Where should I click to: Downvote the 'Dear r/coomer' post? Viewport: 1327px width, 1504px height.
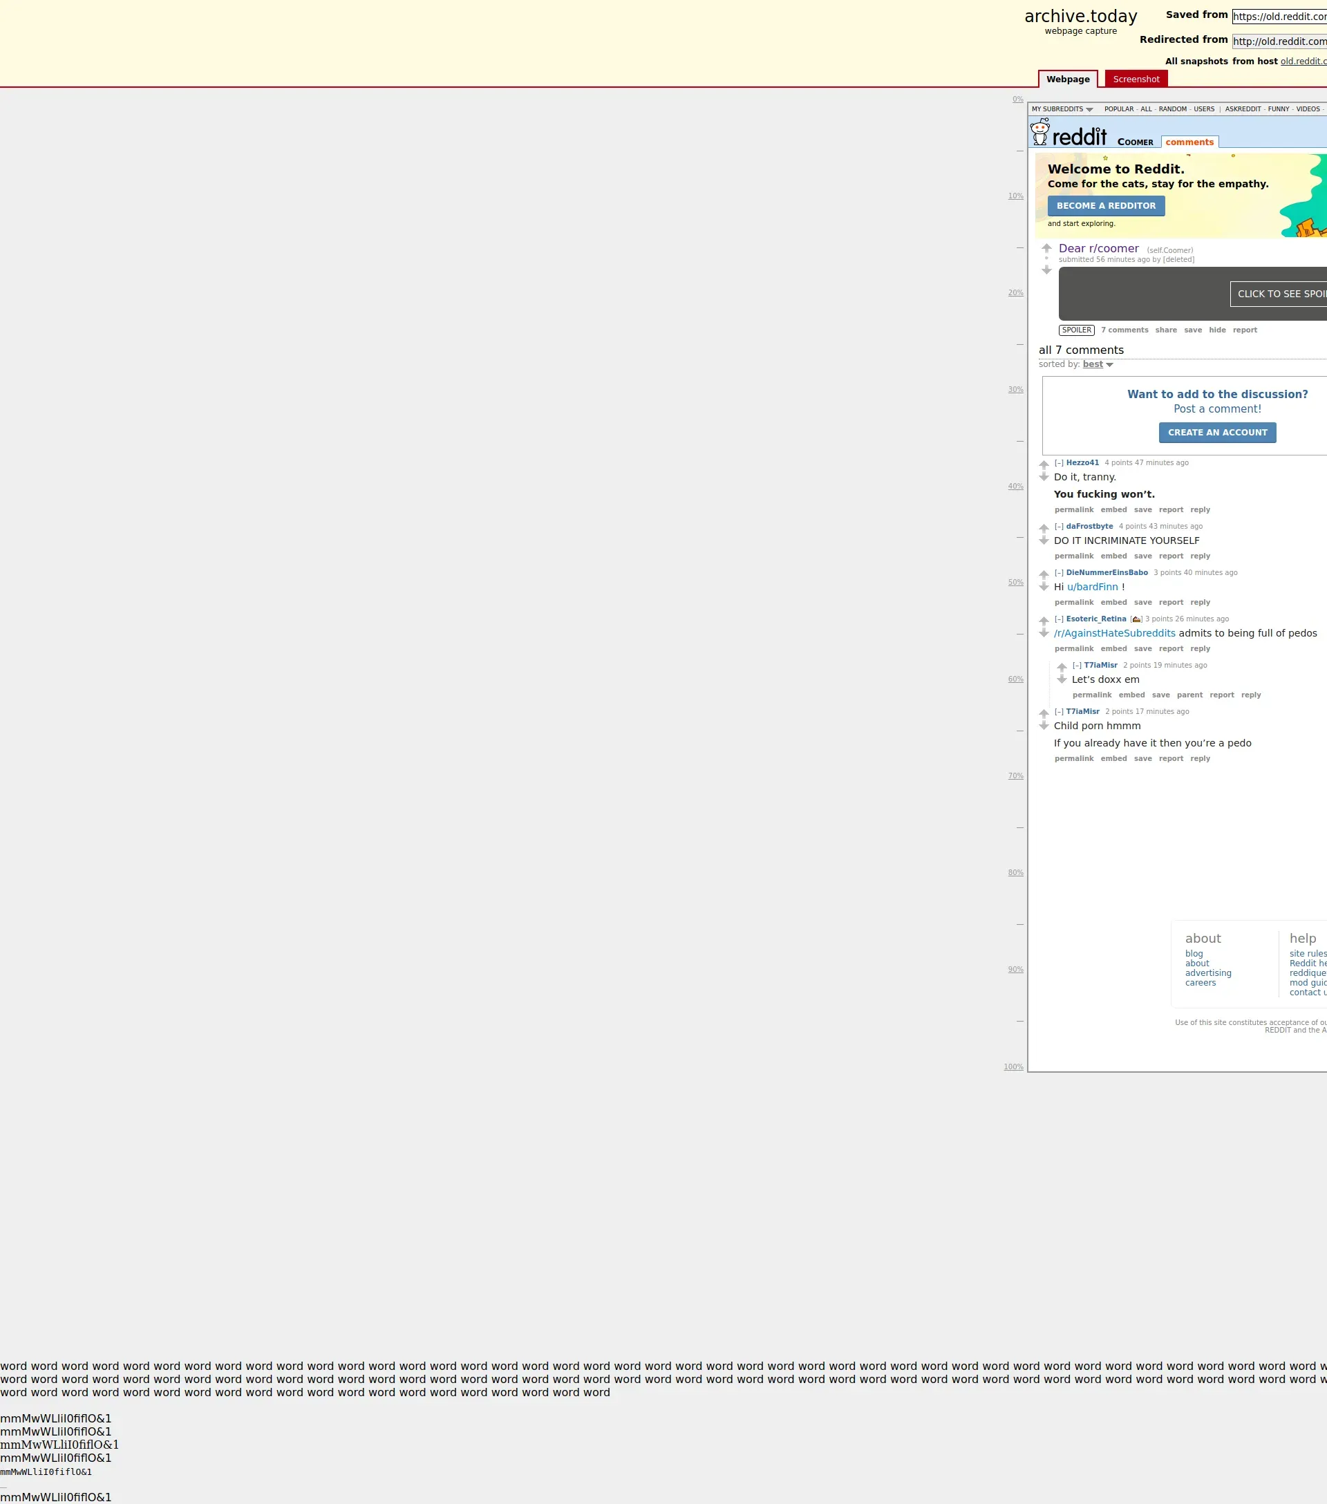[x=1047, y=270]
